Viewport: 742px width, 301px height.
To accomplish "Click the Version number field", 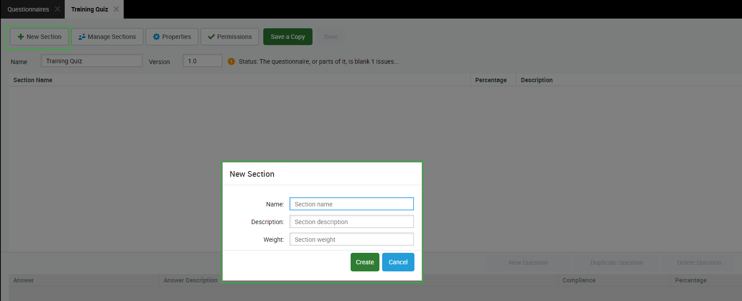I will click(202, 61).
